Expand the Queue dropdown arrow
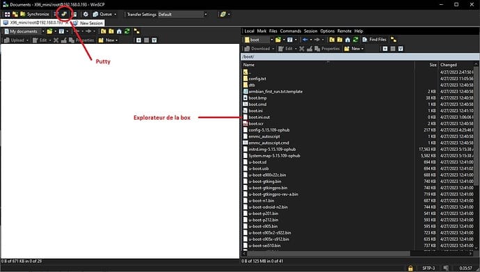 [115, 15]
